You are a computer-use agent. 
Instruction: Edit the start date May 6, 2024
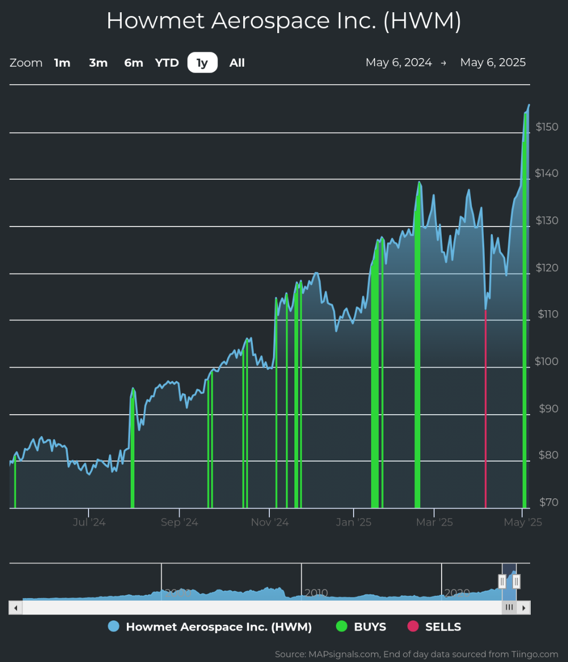(399, 62)
